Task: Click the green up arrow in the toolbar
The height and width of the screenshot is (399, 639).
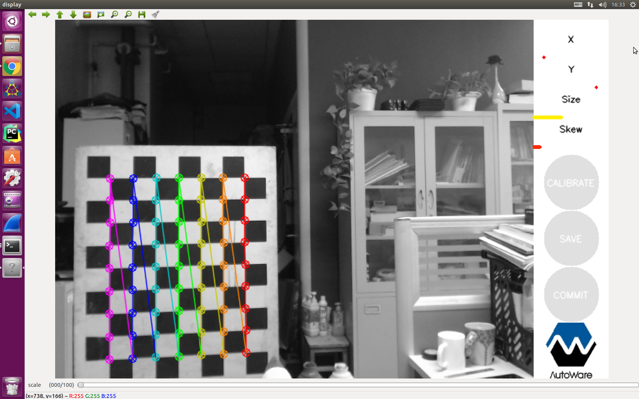Action: [x=59, y=14]
